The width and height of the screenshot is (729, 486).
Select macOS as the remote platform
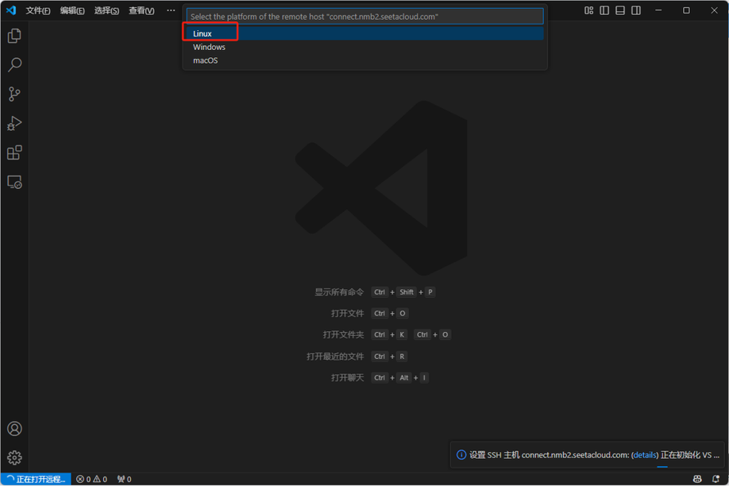point(364,60)
